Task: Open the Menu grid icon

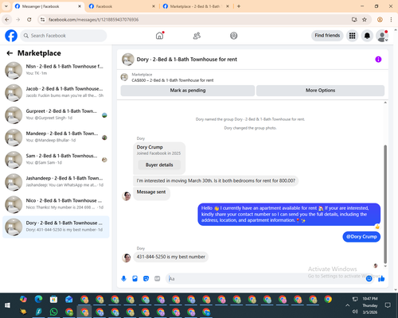Action: click(352, 36)
